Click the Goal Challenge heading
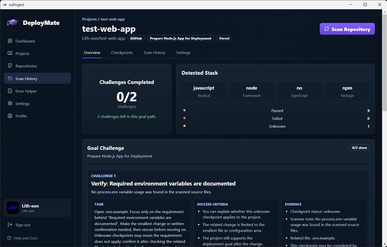Image resolution: width=387 pixels, height=247 pixels. pyautogui.click(x=105, y=148)
